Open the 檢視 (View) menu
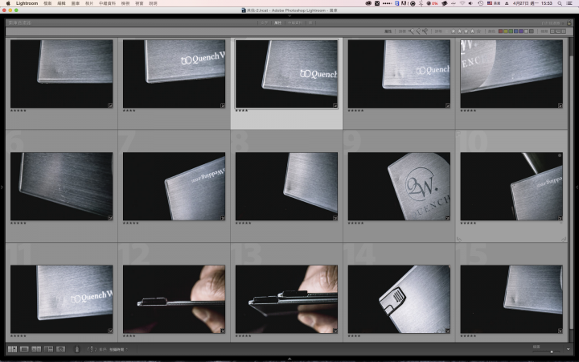Image resolution: width=579 pixels, height=362 pixels. (125, 3)
